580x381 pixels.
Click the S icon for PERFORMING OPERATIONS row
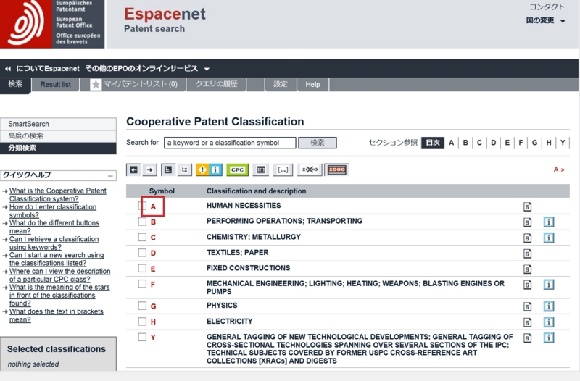point(528,222)
